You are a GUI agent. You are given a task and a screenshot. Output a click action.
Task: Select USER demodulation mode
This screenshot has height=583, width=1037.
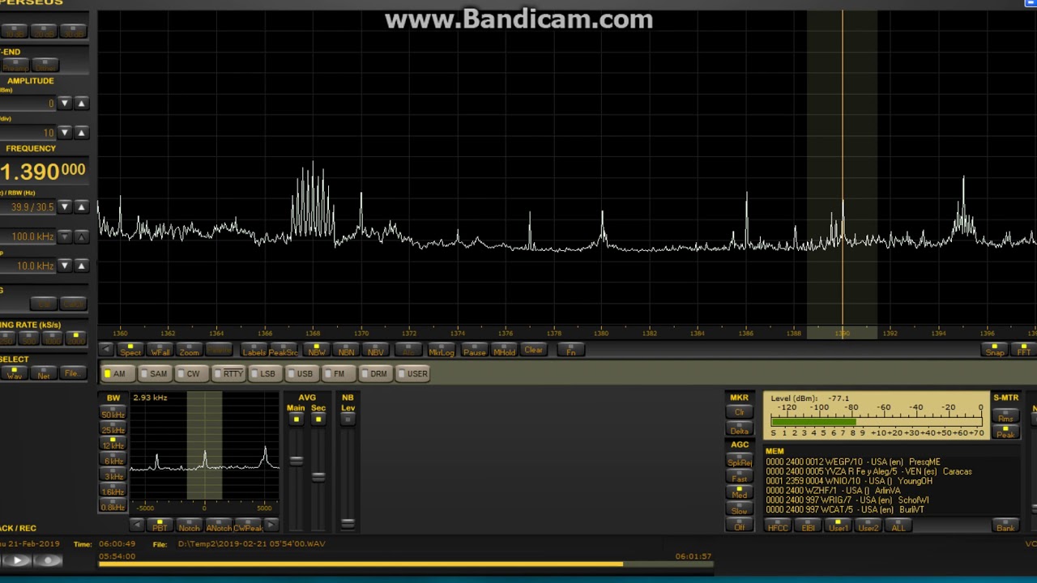(x=413, y=373)
